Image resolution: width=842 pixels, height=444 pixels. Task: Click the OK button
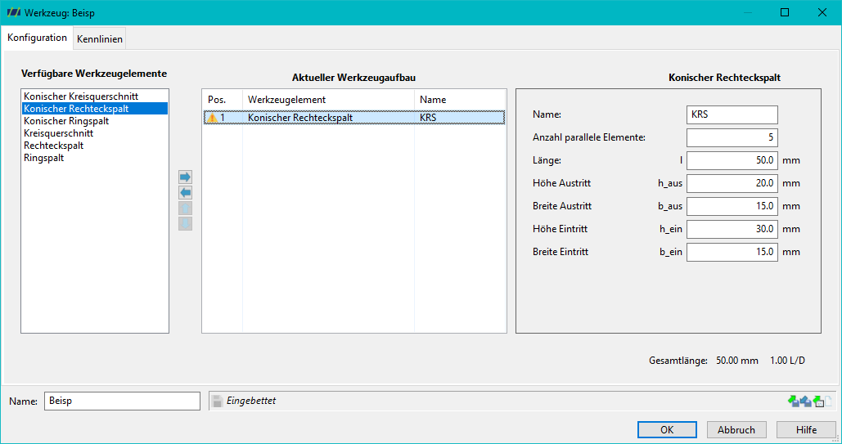tap(667, 429)
